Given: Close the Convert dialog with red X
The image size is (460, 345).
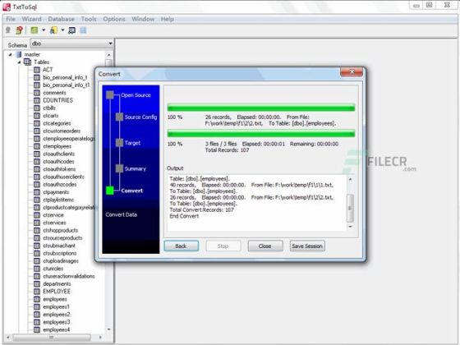Looking at the screenshot, I should point(352,72).
